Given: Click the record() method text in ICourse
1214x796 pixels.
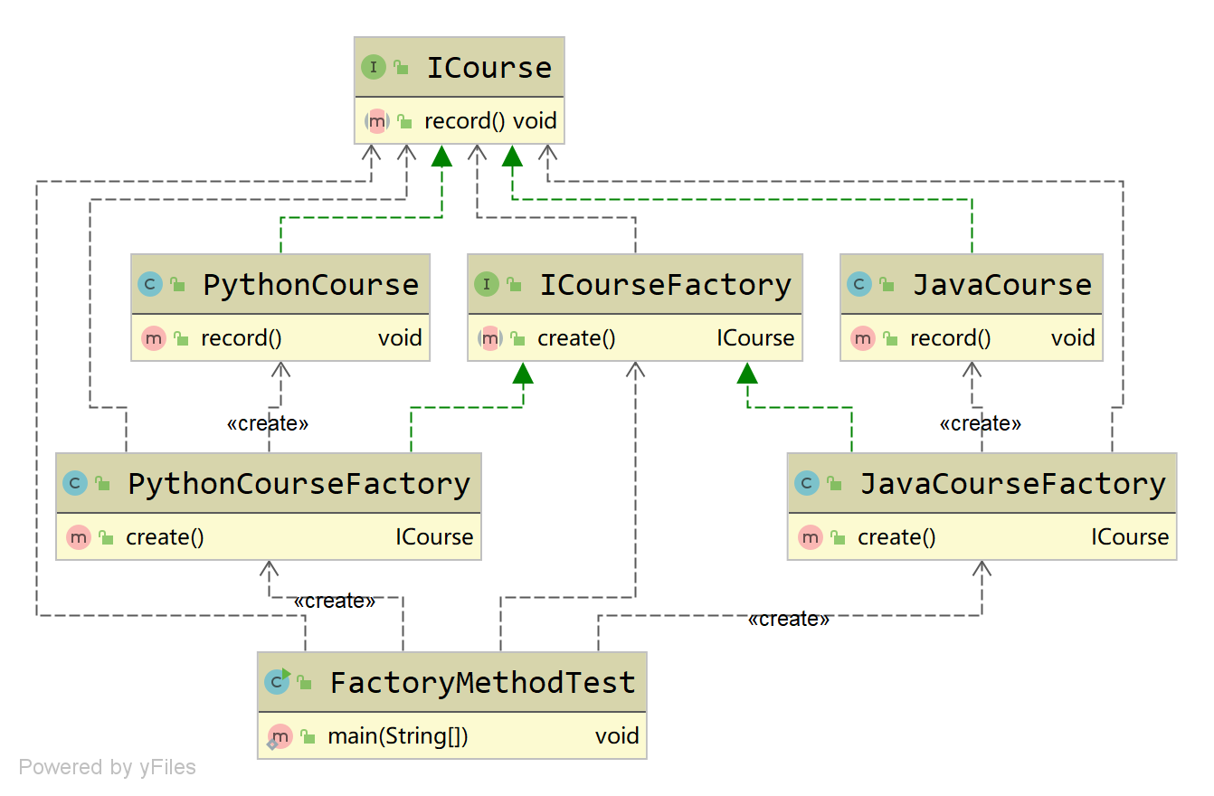Looking at the screenshot, I should pos(465,121).
